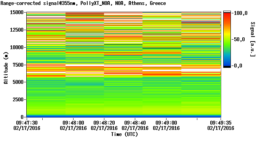
Task: Click the Time (UTC) axis title
Action: 125,134
